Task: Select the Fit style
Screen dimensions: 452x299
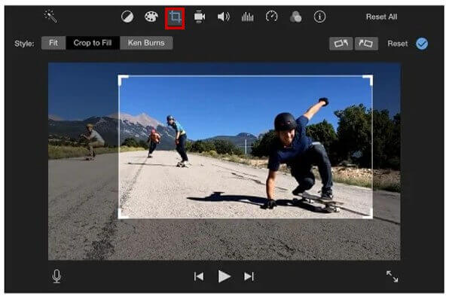Action: [x=53, y=43]
